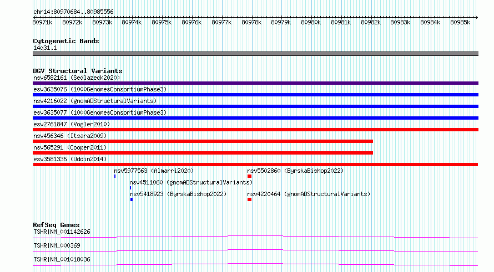Viewport: 494px width, 272px height.
Task: Click small red nsv4220464 variant marker
Action: tap(249, 199)
